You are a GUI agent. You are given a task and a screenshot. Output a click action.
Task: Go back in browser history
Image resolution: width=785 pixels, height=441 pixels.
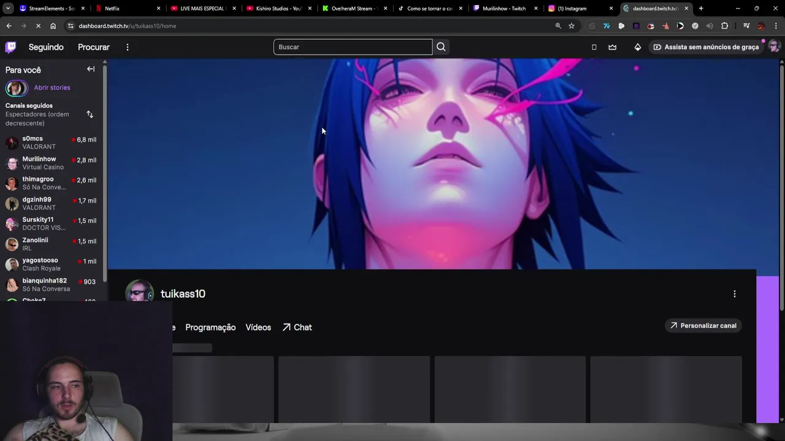click(9, 26)
